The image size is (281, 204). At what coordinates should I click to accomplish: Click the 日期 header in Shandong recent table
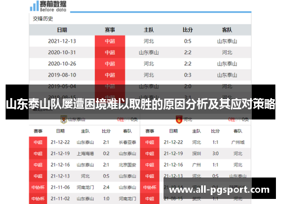60,131
